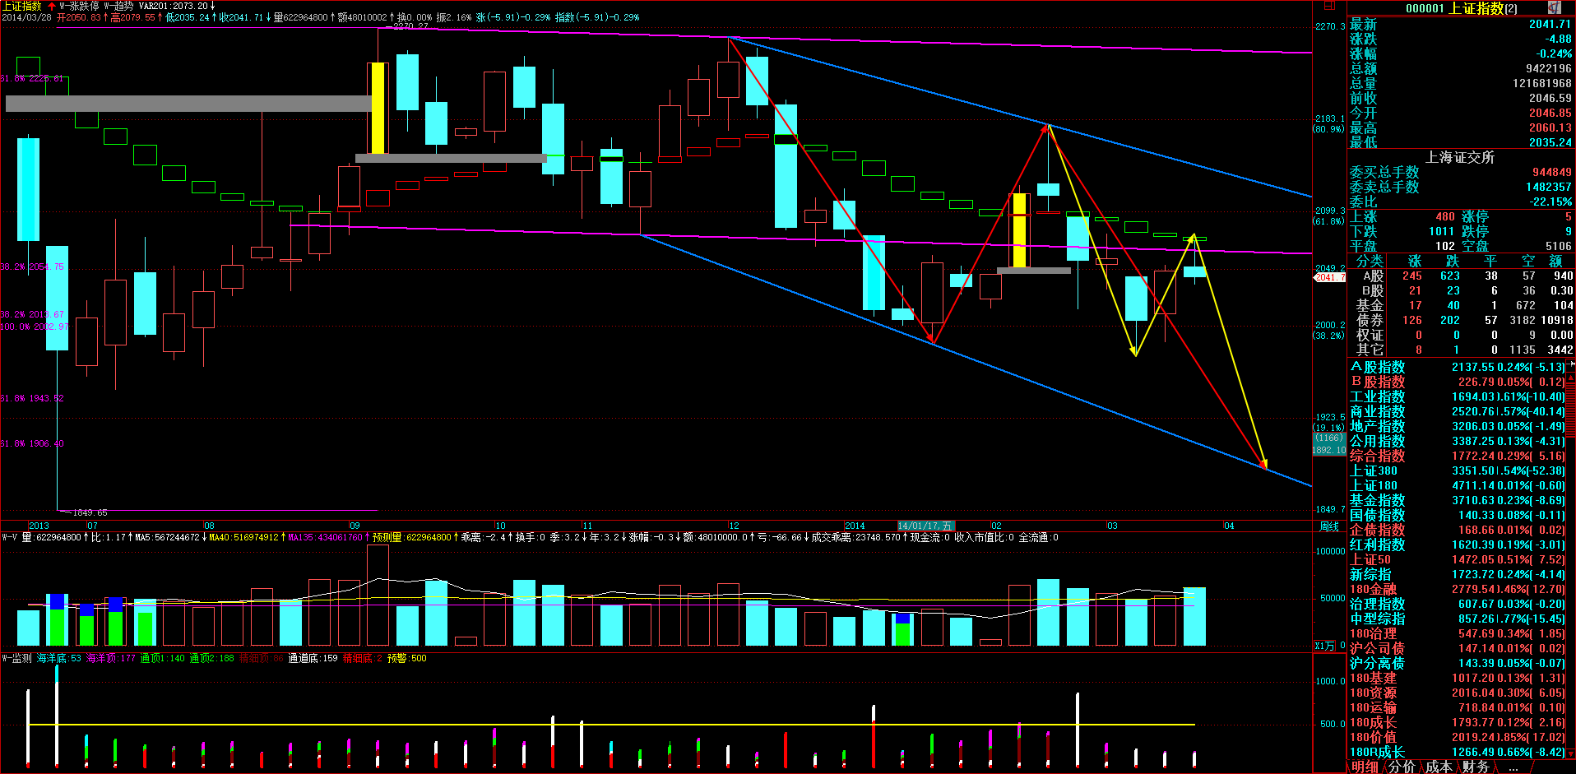The height and width of the screenshot is (774, 1576).
Task: Toggle the 周线 period selector
Action: pos(1328,526)
